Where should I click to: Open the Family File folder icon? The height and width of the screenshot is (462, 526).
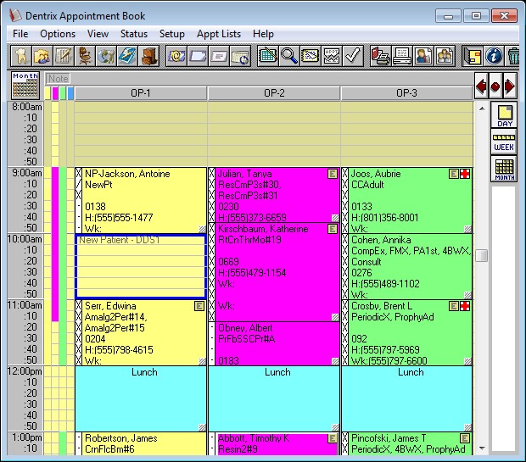click(42, 56)
